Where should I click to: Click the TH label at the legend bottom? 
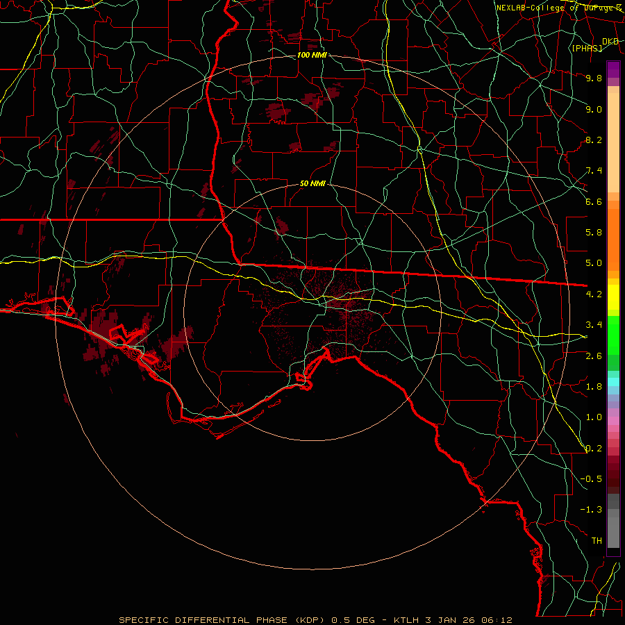pos(597,541)
